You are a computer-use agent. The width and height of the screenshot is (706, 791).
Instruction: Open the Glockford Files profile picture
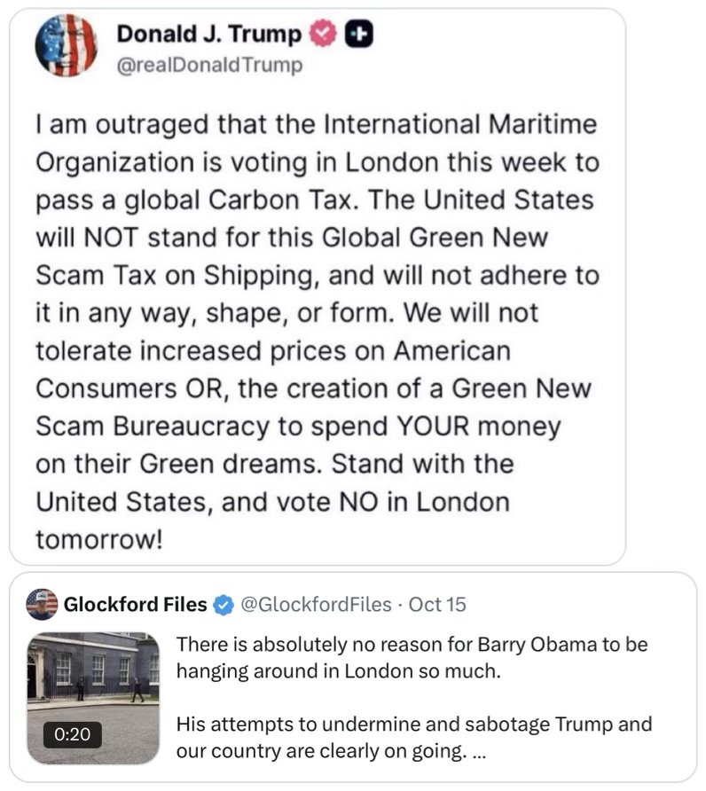[42, 605]
